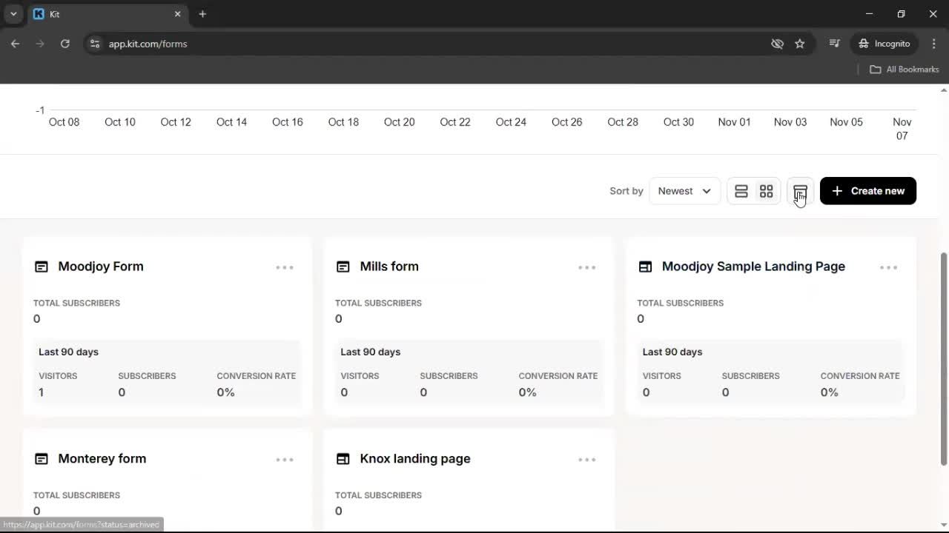This screenshot has height=533, width=949.
Task: Open the archived forms view
Action: click(x=799, y=191)
